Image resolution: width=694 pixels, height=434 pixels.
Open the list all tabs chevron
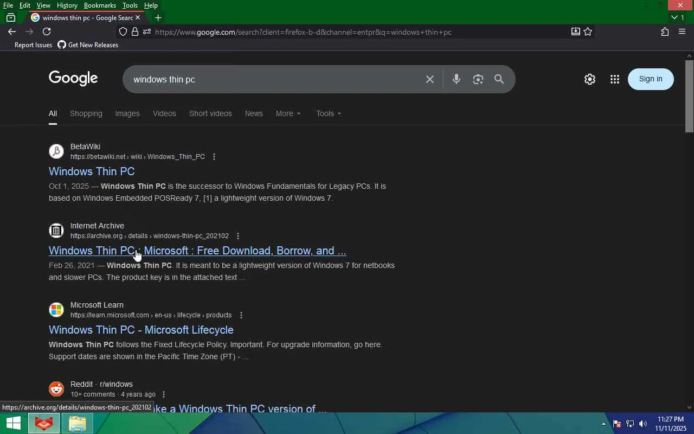point(674,18)
